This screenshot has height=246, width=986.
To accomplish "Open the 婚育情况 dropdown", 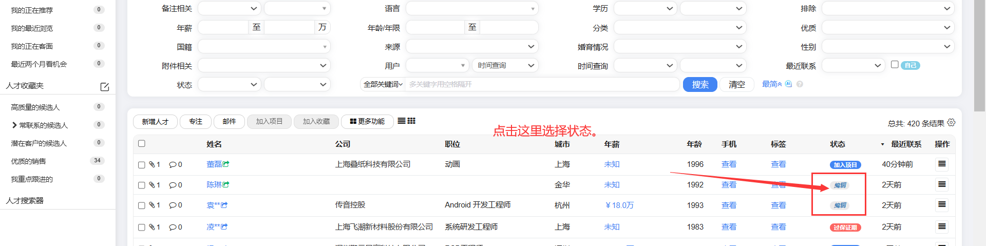I will [680, 47].
